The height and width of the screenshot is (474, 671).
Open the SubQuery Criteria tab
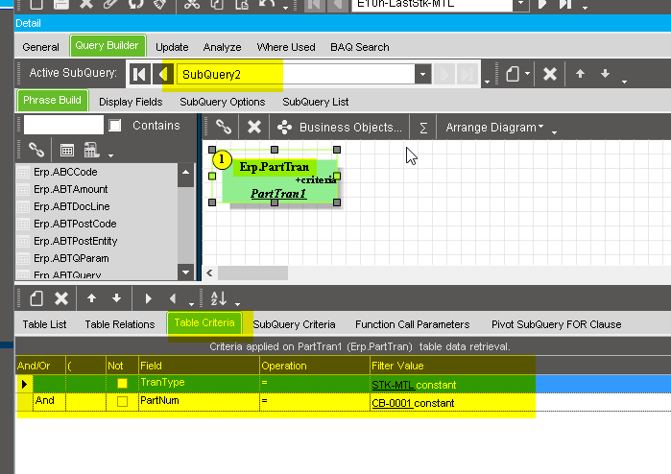pos(294,324)
